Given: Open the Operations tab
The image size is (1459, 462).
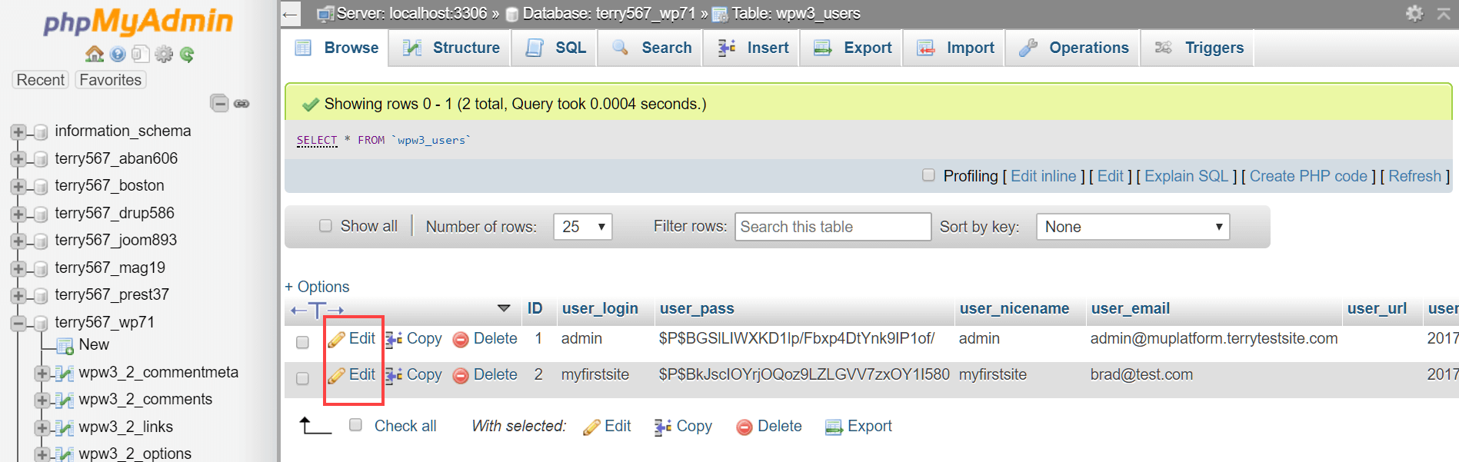Looking at the screenshot, I should tap(1074, 48).
